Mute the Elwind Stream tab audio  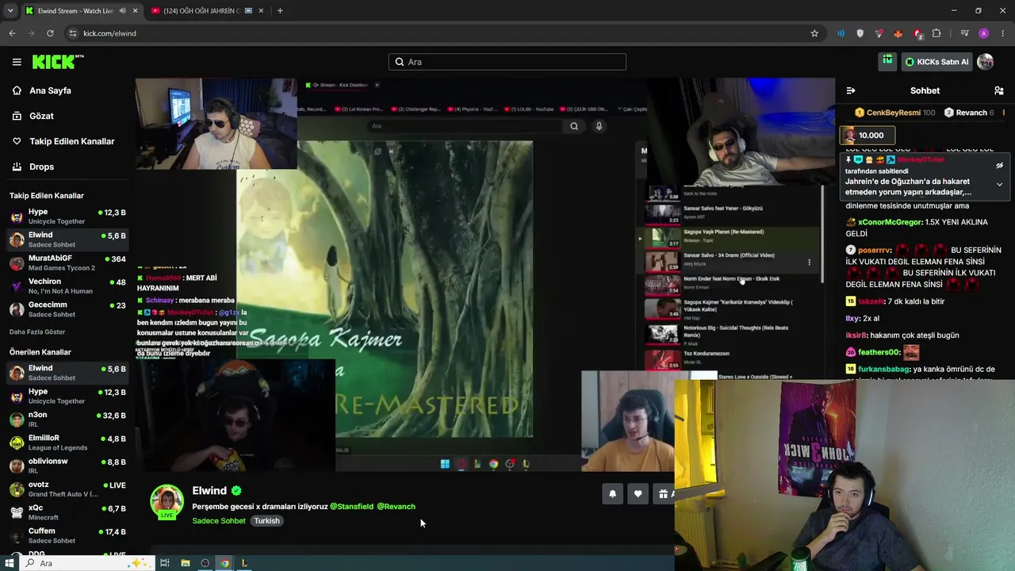click(x=122, y=11)
